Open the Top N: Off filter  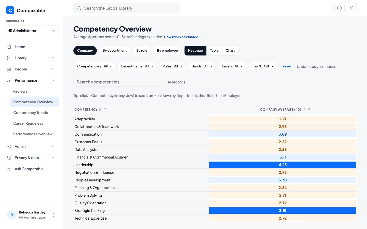pyautogui.click(x=263, y=66)
